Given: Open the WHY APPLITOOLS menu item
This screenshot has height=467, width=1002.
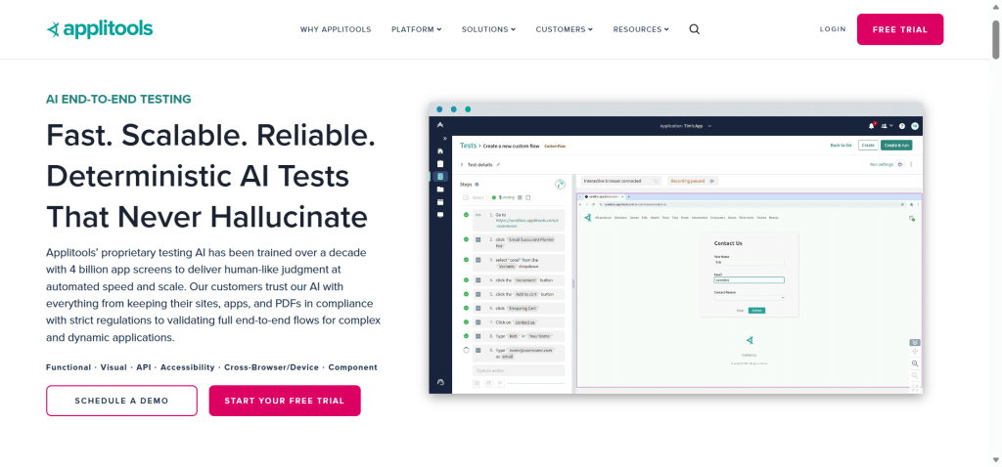Looking at the screenshot, I should pyautogui.click(x=336, y=29).
